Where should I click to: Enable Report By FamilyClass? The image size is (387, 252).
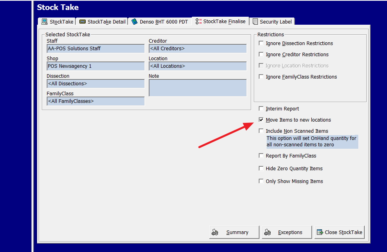click(x=261, y=156)
